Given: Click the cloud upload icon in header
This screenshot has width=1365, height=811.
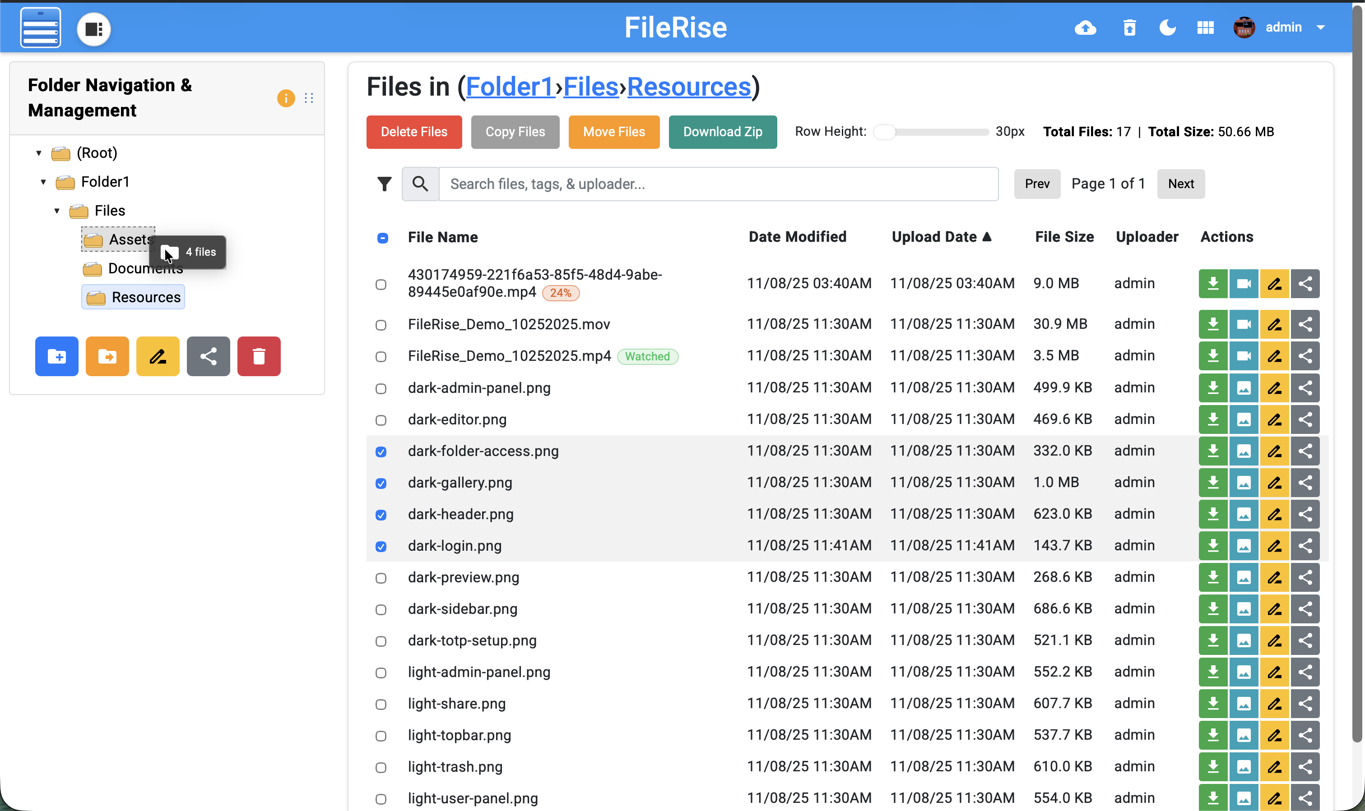Looking at the screenshot, I should click(1085, 28).
